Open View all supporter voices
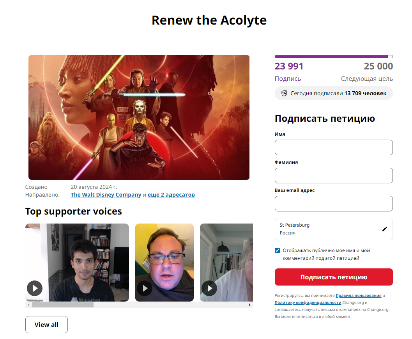 tap(46, 325)
